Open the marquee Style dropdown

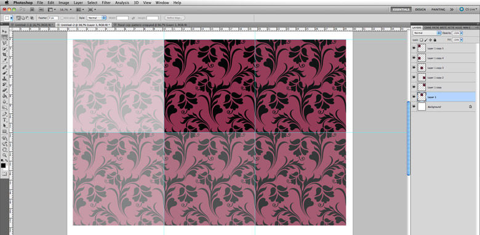[97, 18]
